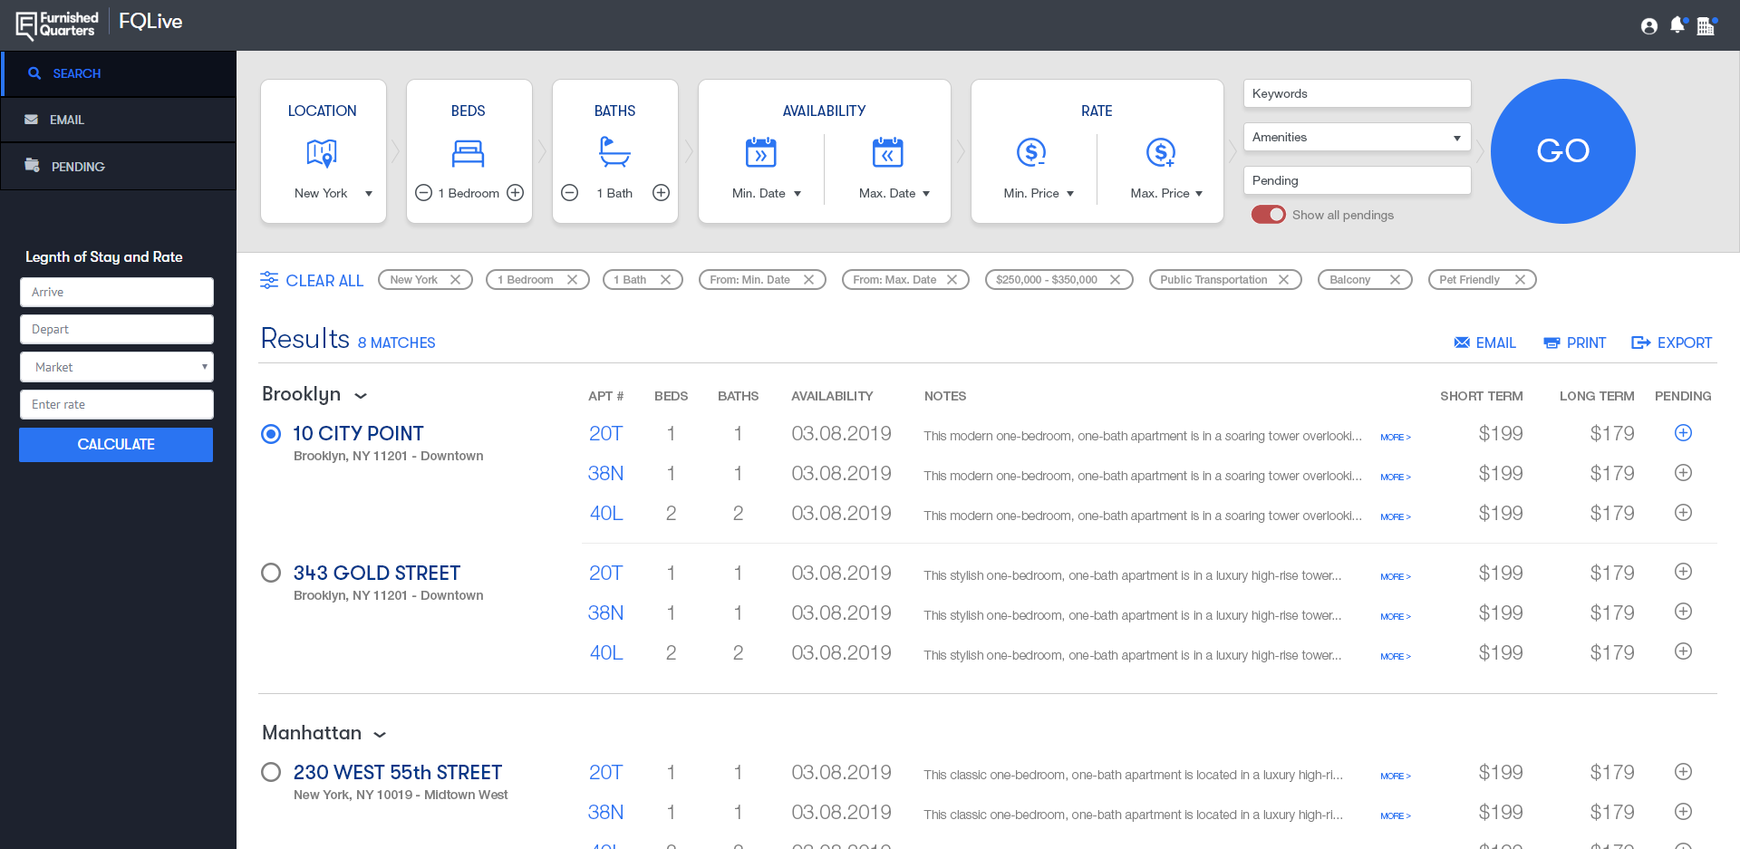Open the Market dropdown in sidebar
Image resolution: width=1740 pixels, height=849 pixels.
[x=117, y=367]
